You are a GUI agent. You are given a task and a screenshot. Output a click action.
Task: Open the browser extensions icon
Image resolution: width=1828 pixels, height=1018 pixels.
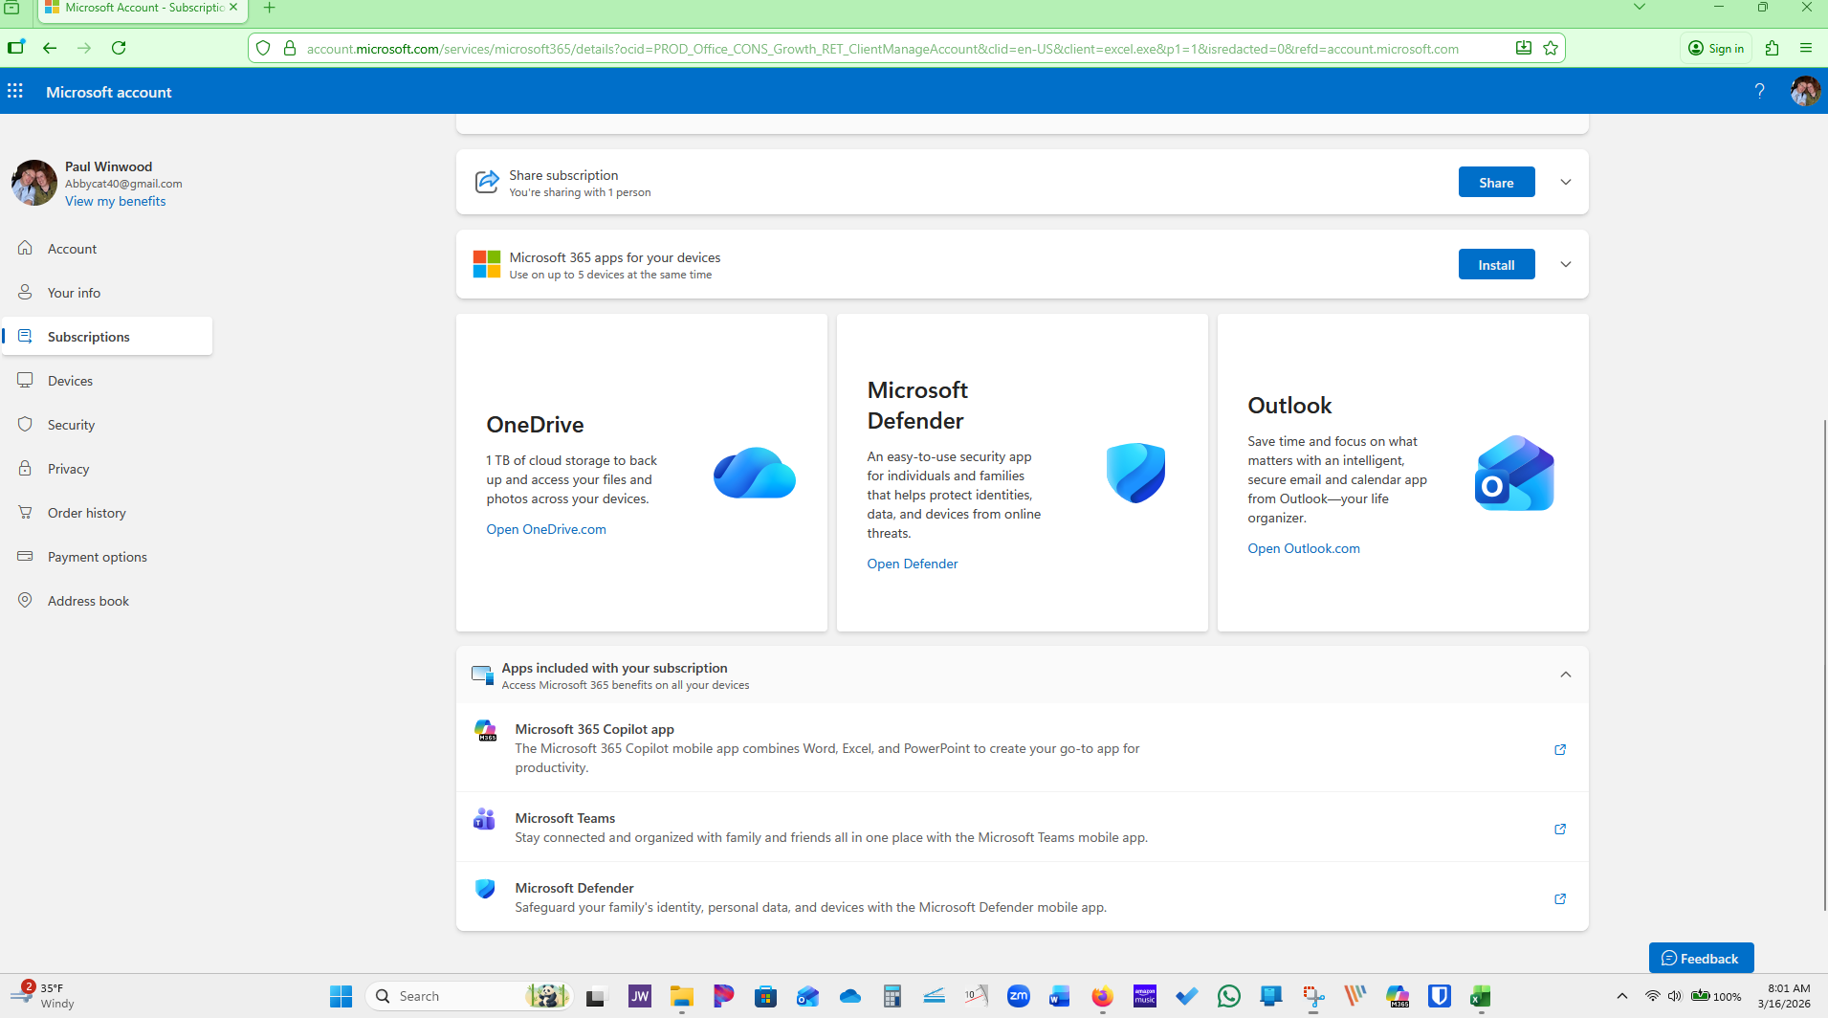click(1772, 48)
